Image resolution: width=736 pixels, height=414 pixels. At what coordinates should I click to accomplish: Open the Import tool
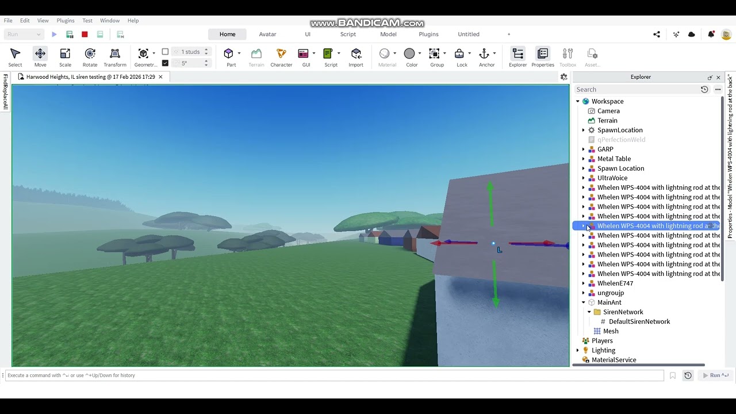point(356,57)
